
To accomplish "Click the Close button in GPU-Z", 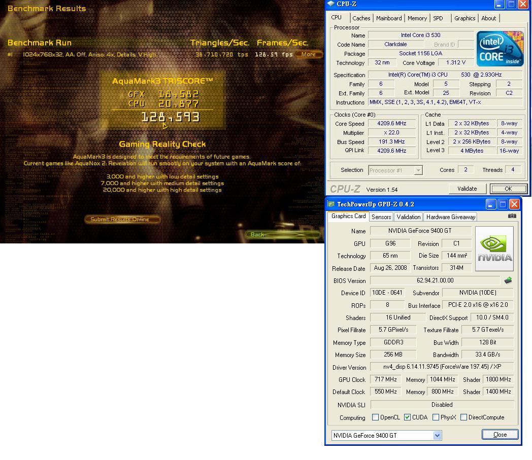I will pos(500,435).
